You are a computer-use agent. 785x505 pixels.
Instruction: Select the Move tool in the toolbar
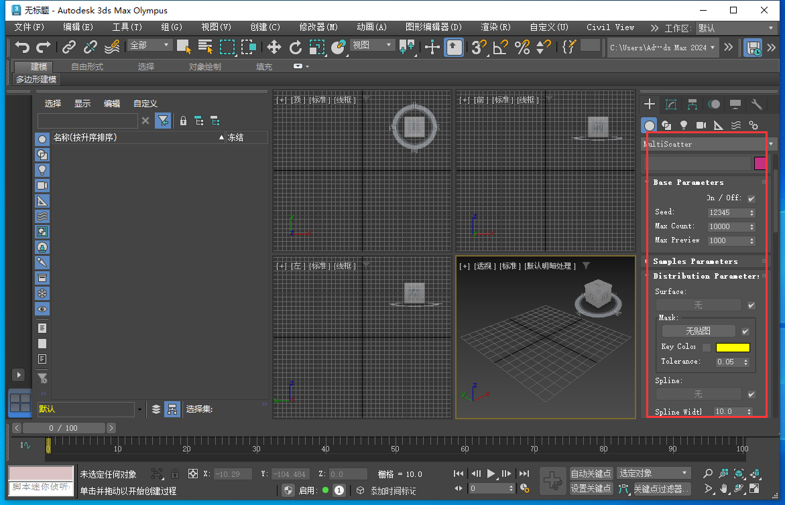click(x=274, y=48)
